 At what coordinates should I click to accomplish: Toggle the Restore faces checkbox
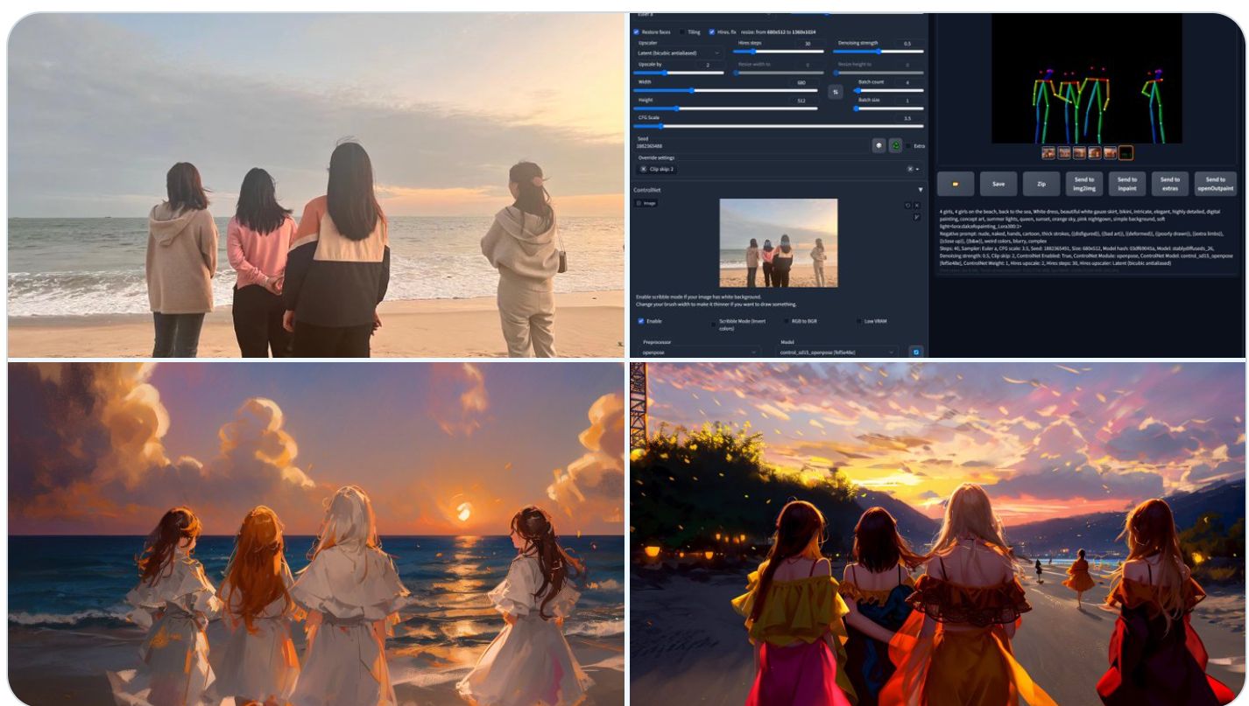[x=637, y=31]
